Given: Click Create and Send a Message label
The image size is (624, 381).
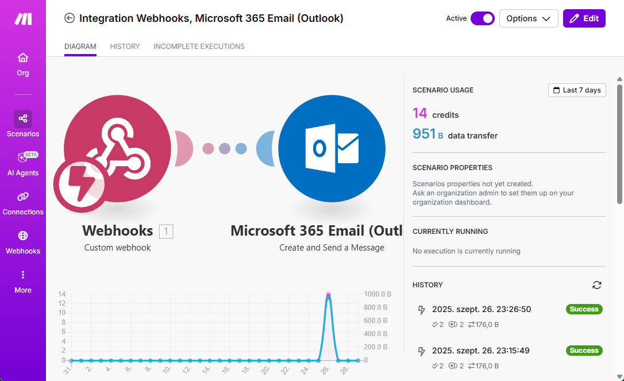Looking at the screenshot, I should click(332, 248).
